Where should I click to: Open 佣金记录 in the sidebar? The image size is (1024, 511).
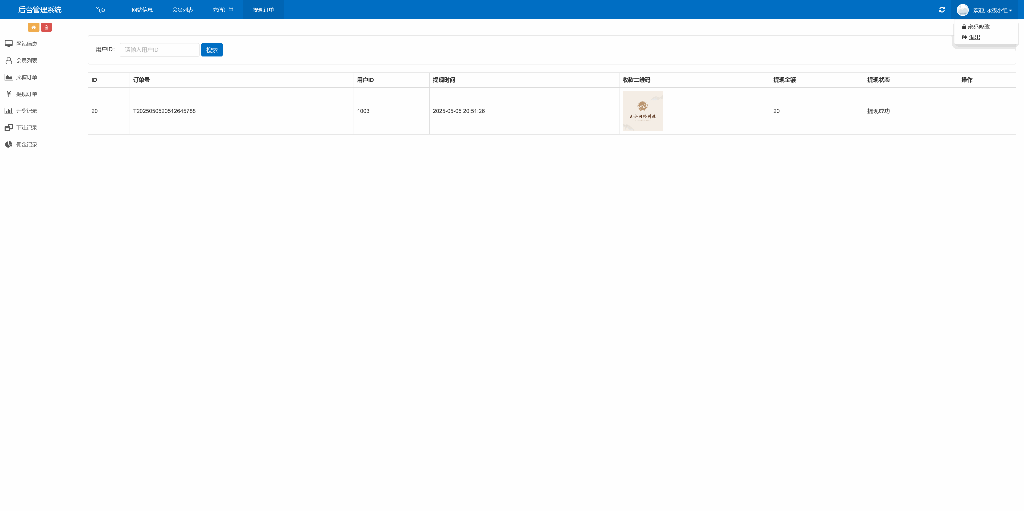pos(26,144)
